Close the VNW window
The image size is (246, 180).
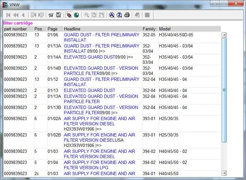236,4
